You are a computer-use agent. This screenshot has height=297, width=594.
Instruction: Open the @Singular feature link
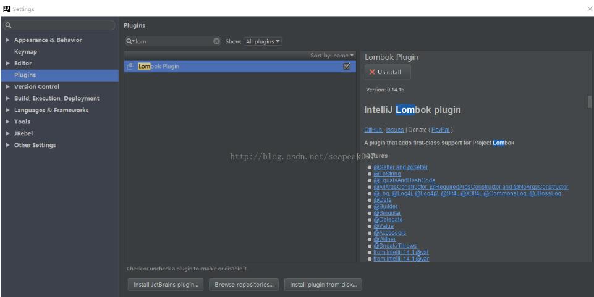(387, 213)
